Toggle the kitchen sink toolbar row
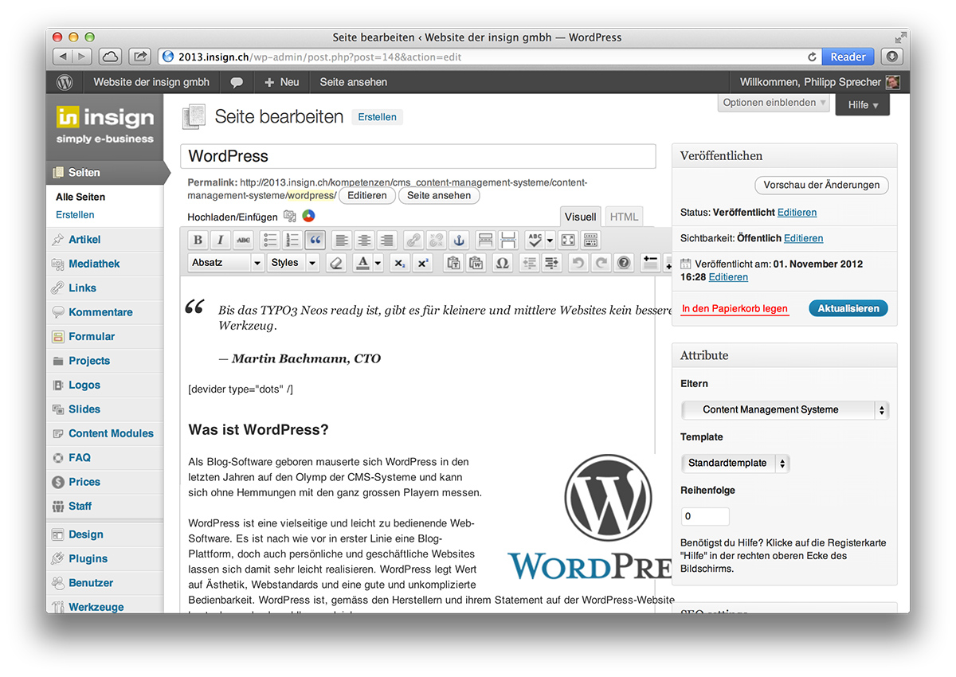The height and width of the screenshot is (677, 956). tap(590, 240)
